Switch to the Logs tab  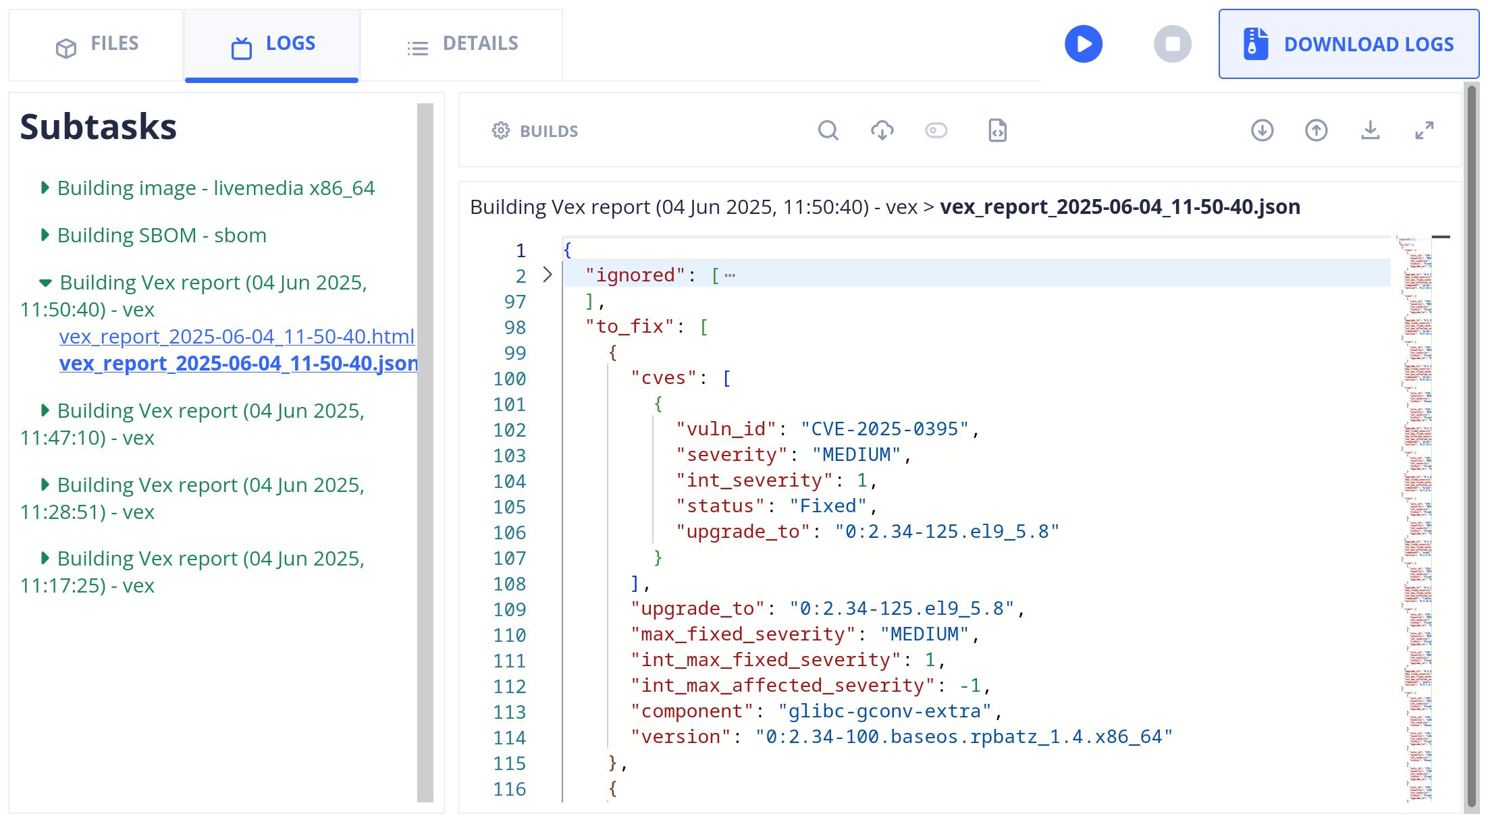pyautogui.click(x=271, y=45)
